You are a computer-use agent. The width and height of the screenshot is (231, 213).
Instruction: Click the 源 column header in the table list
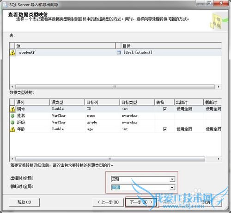65,46
